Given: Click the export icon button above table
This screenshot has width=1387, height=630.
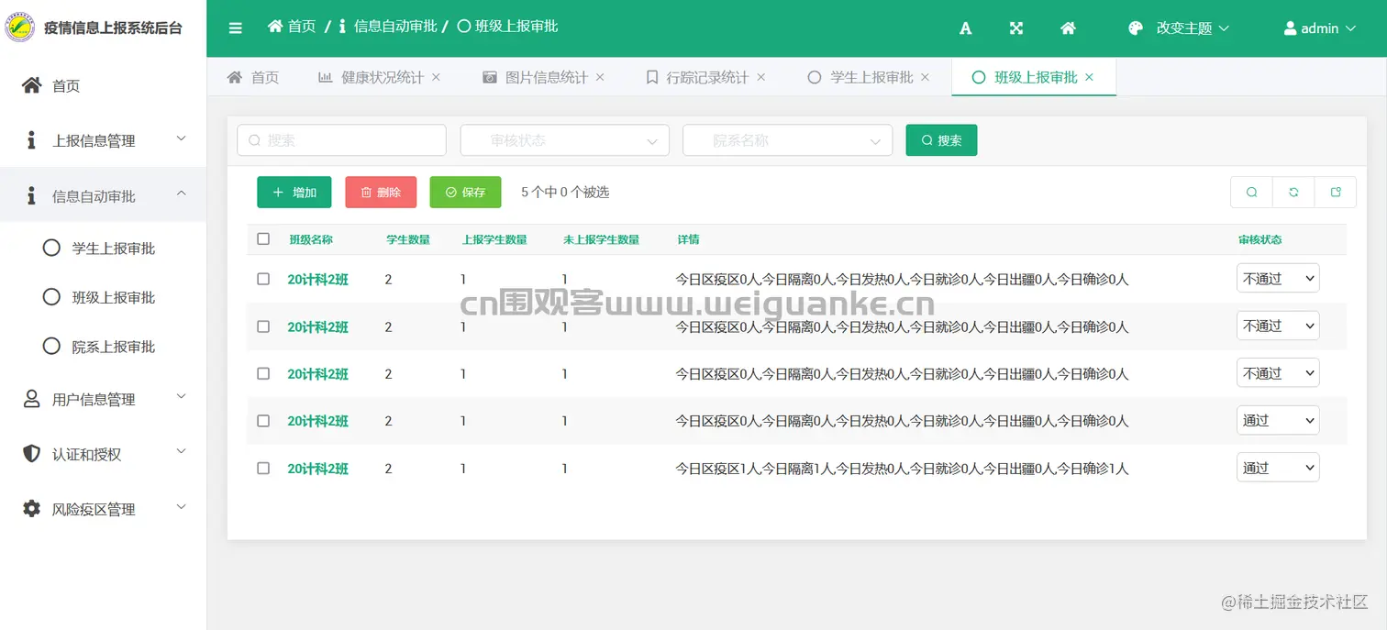Looking at the screenshot, I should click(1336, 192).
